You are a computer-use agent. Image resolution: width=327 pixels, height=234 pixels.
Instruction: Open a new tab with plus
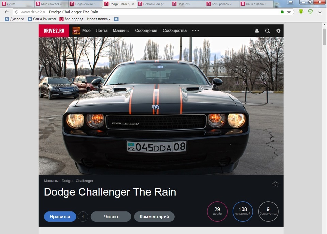pyautogui.click(x=277, y=4)
